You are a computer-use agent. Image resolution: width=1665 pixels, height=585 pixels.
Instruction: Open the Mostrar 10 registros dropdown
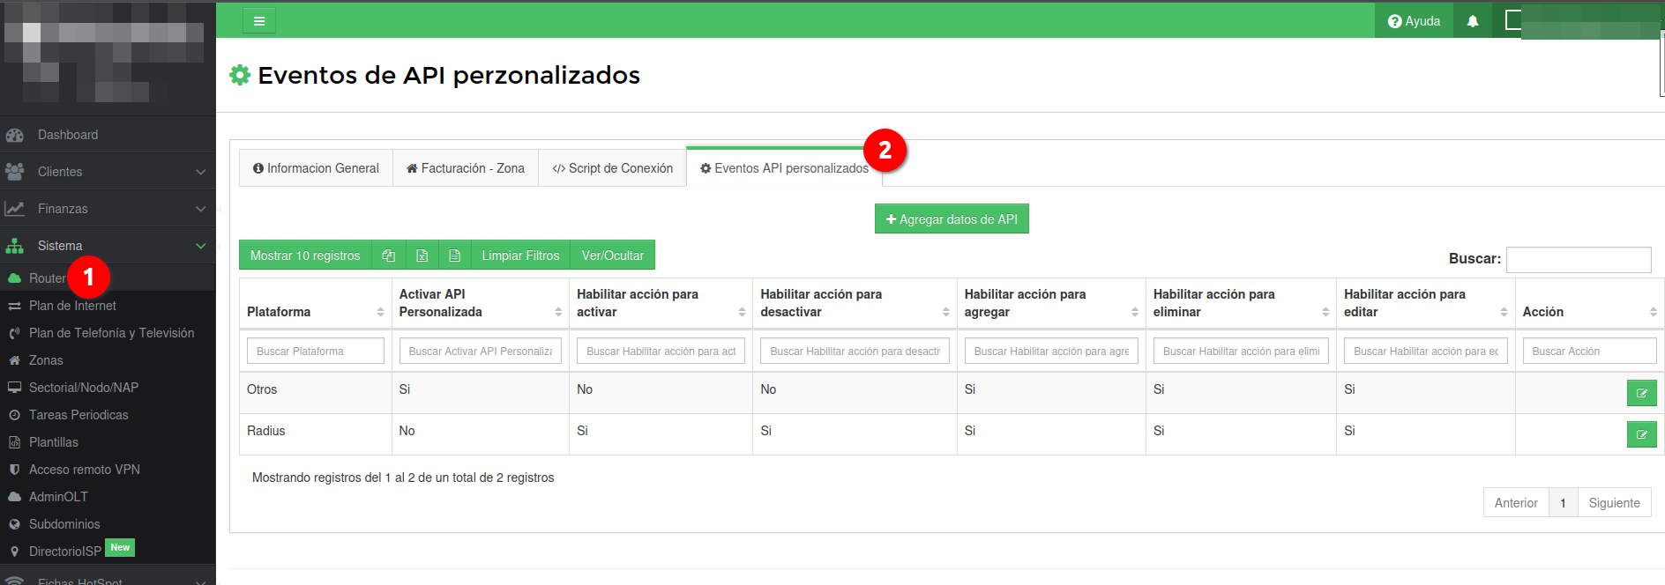[305, 255]
